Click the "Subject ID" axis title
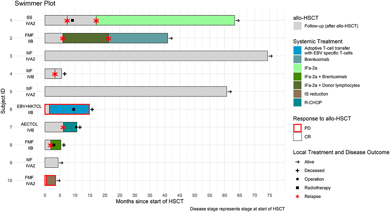 [3, 100]
